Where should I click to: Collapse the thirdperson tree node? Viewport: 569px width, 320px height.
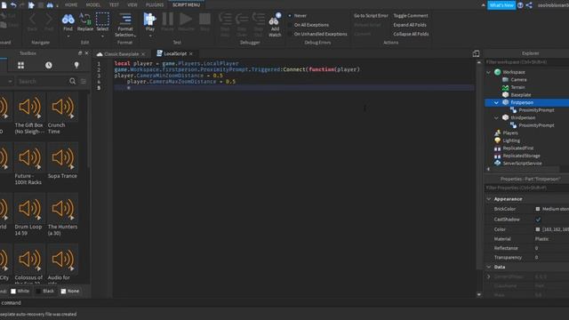click(x=496, y=118)
